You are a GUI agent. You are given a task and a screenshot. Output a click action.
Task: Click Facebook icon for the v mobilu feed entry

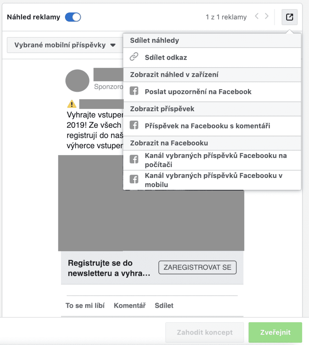coord(134,180)
